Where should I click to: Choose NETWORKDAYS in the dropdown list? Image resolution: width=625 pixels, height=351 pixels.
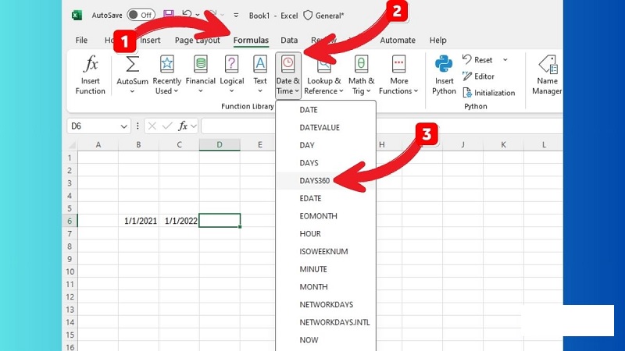click(326, 304)
